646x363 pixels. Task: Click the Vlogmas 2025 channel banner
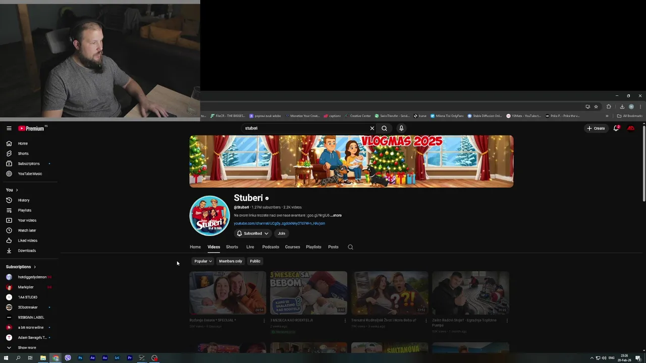pyautogui.click(x=351, y=161)
